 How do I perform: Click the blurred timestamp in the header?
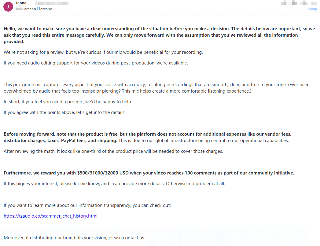pos(295,3)
